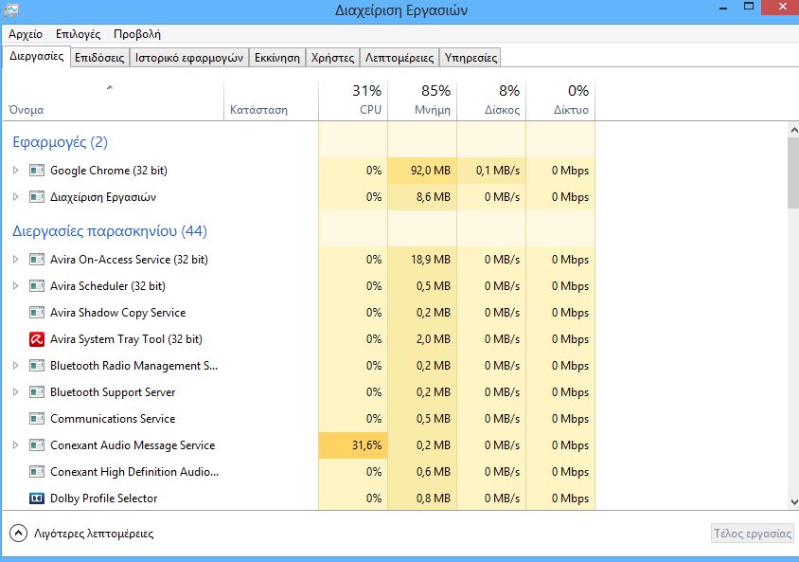
Task: Expand the Conexant Audio Message Service group
Action: [16, 445]
